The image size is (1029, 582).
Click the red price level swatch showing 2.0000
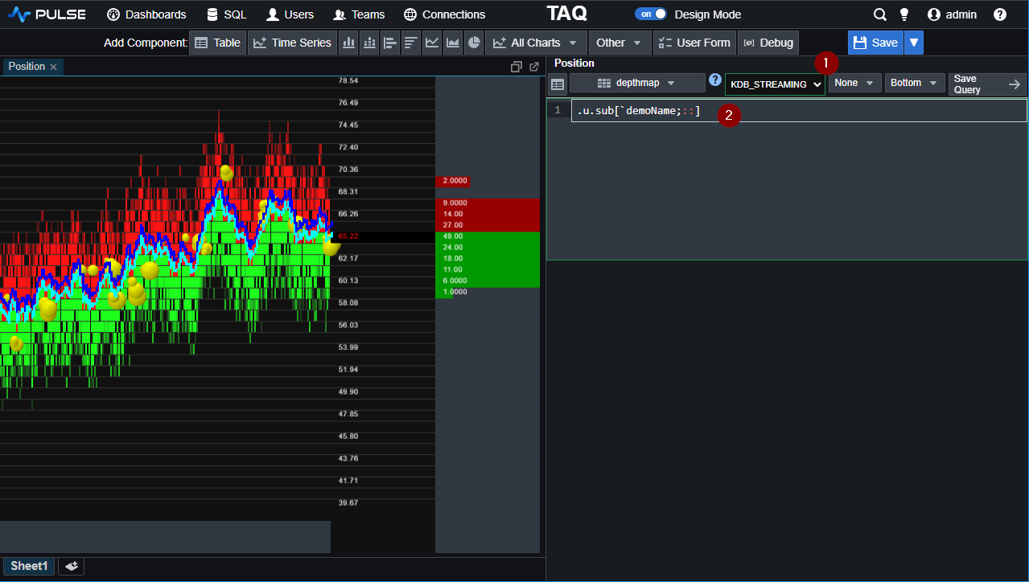click(x=453, y=181)
